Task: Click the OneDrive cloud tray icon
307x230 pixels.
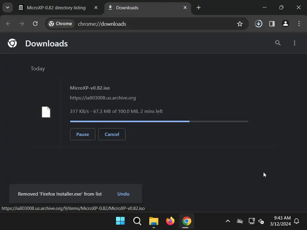Action: click(240, 221)
